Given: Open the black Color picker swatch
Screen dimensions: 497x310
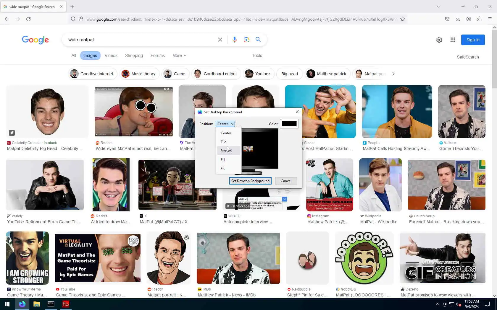Looking at the screenshot, I should tap(289, 124).
